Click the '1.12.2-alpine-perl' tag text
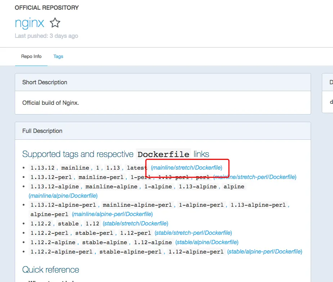Screen dimensions: 333x282 [61, 252]
